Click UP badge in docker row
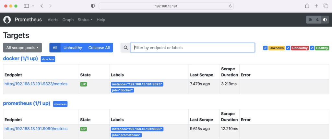The width and height of the screenshot is (332, 140). 83,84
